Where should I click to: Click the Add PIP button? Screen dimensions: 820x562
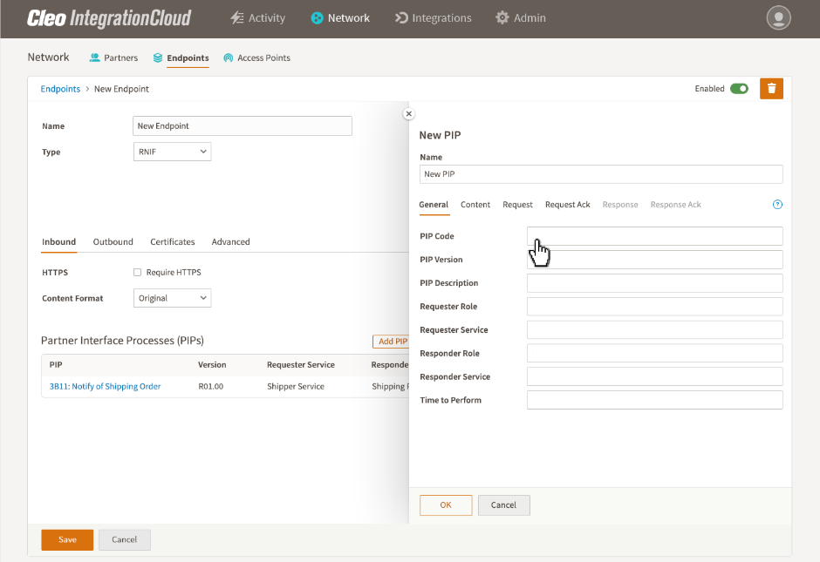click(x=393, y=341)
